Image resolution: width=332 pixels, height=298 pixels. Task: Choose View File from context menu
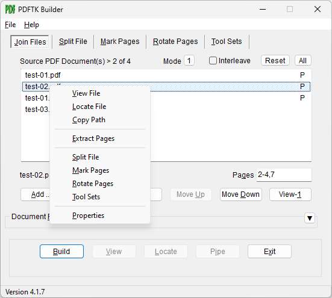coord(86,93)
